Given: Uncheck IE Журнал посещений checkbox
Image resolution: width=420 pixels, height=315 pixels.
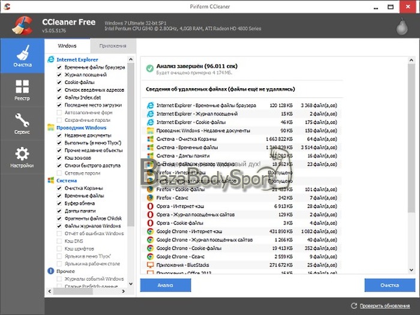Looking at the screenshot, I should pyautogui.click(x=59, y=75).
